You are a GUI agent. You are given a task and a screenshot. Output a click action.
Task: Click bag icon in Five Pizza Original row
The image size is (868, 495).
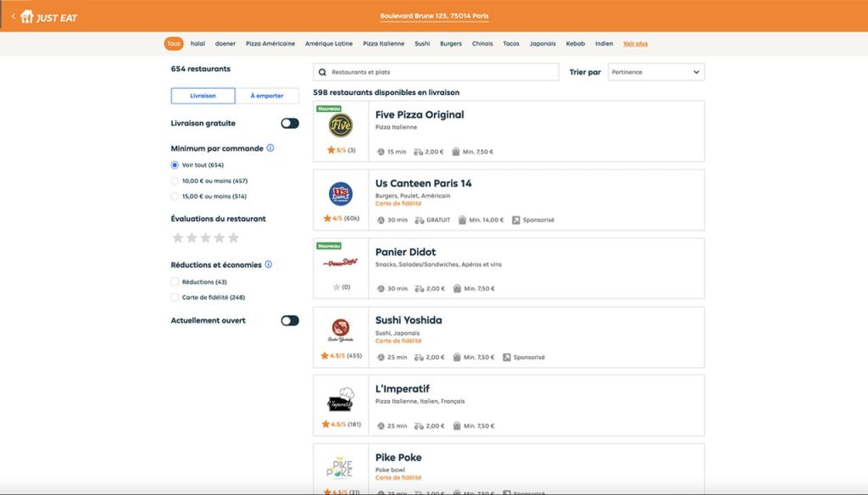pos(455,152)
